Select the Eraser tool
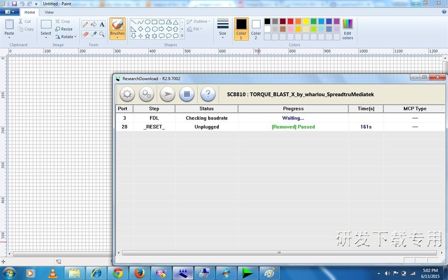This screenshot has height=280, width=448. pyautogui.click(x=85, y=34)
